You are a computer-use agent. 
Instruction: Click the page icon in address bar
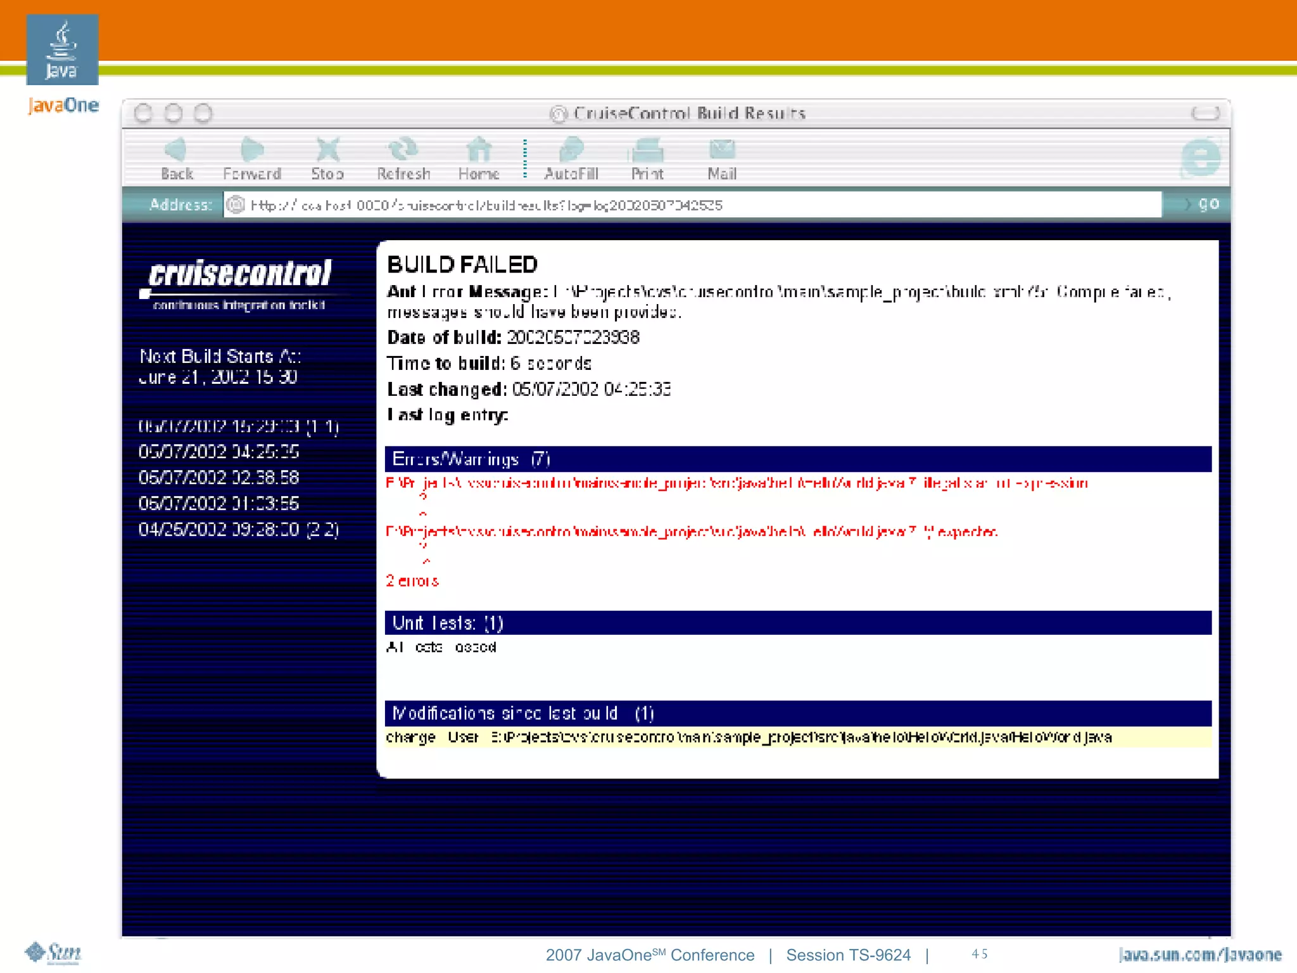coord(236,205)
